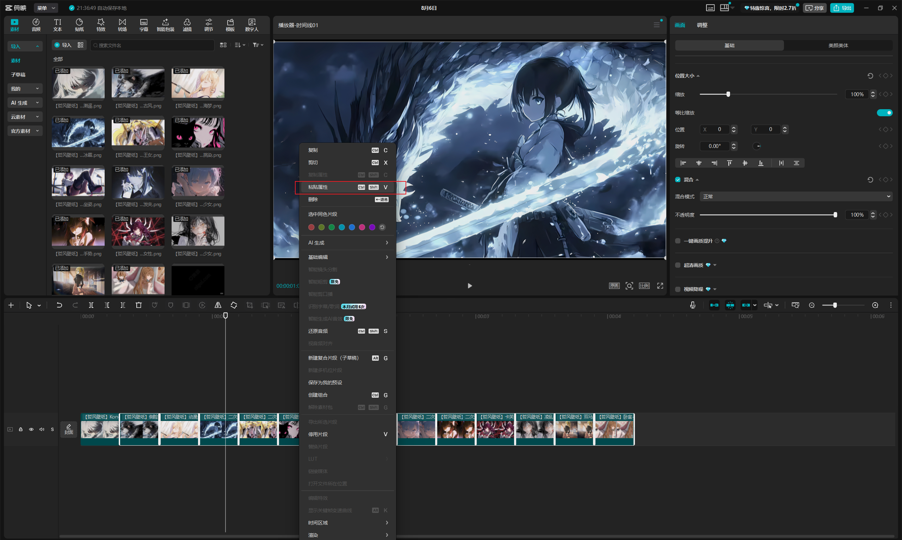Enable the 一键画质提升 checkbox
Screen dimensions: 902x540
678,241
